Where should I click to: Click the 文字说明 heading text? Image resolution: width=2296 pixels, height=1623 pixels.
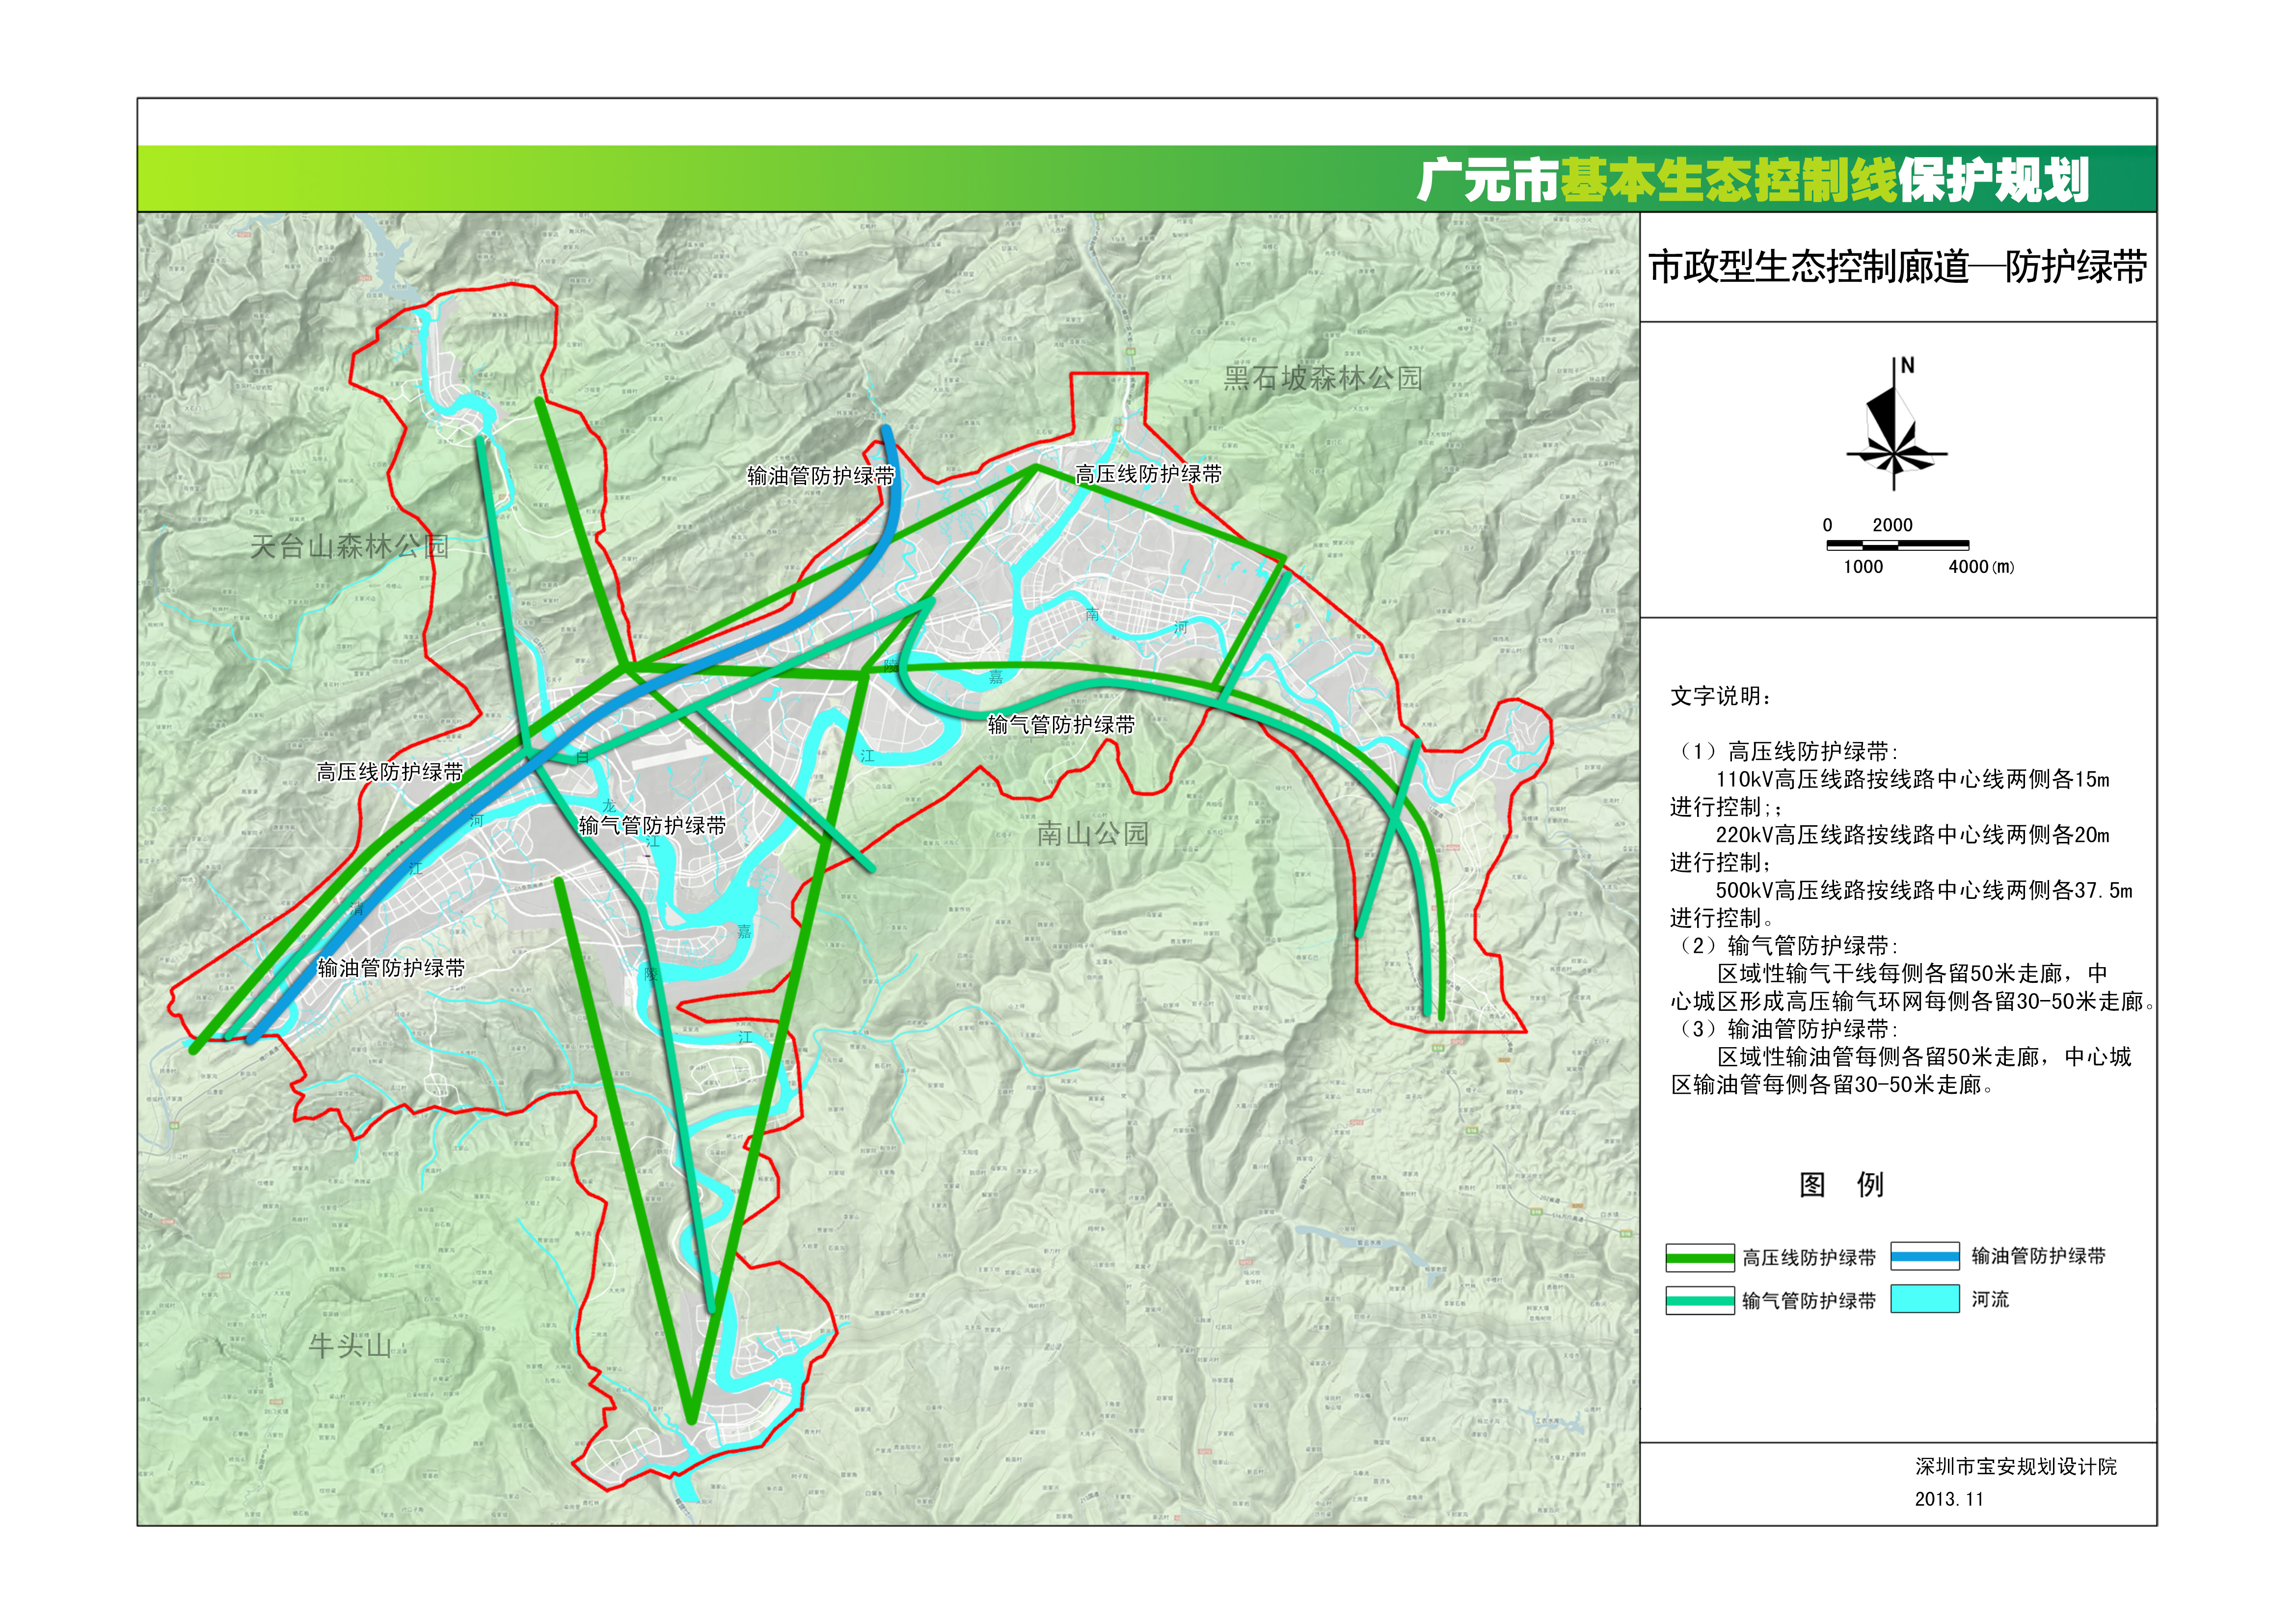tap(1720, 696)
